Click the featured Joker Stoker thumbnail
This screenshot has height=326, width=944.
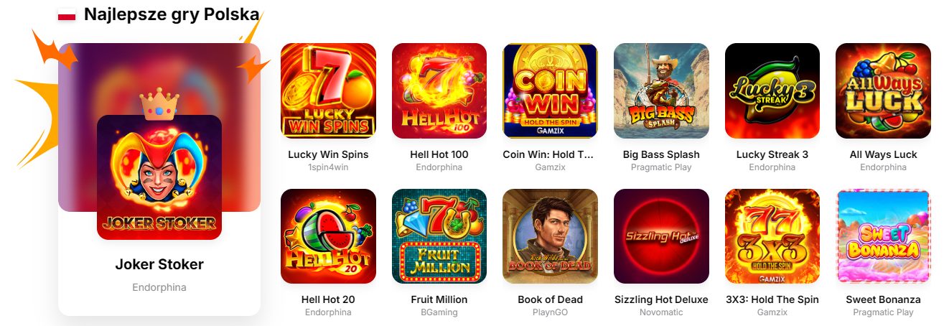pyautogui.click(x=159, y=177)
